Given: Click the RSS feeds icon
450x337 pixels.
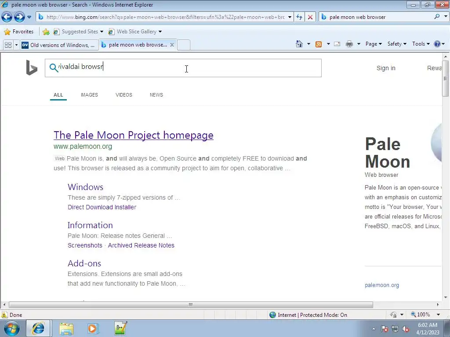Looking at the screenshot, I should pos(319,44).
